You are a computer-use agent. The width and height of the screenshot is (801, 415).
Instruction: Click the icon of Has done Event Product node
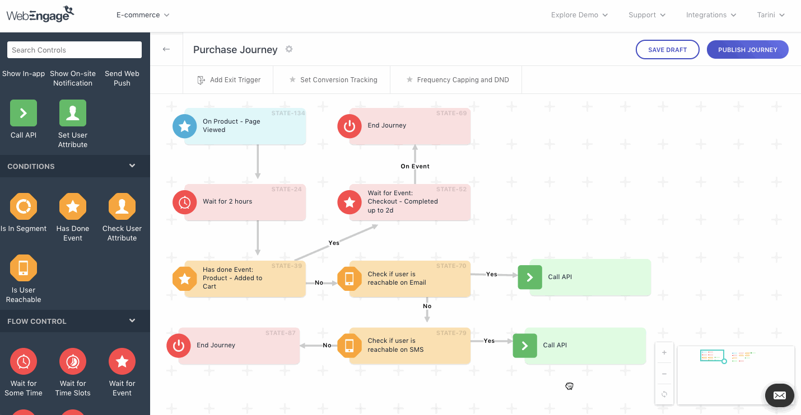point(185,279)
